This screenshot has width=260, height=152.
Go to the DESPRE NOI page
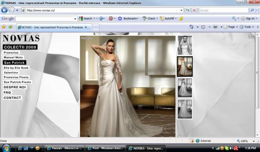click(15, 87)
